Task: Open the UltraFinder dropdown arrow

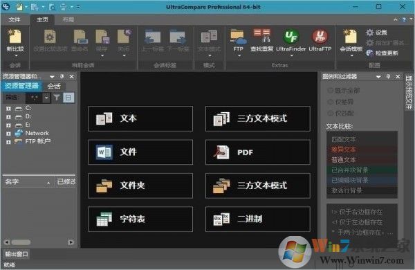Action: tap(291, 55)
